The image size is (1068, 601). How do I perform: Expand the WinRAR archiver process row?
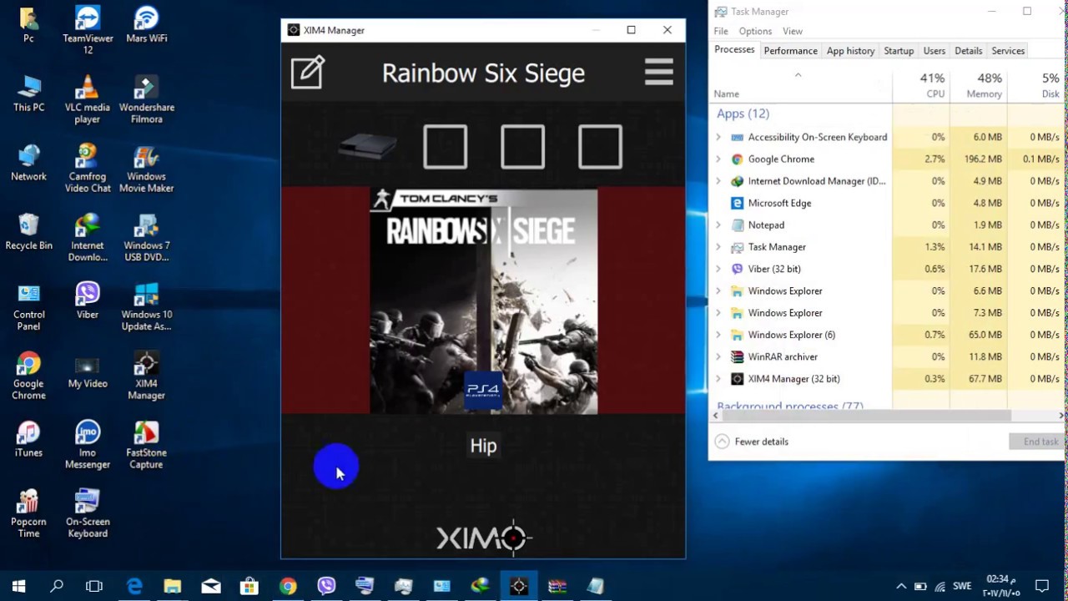718,356
